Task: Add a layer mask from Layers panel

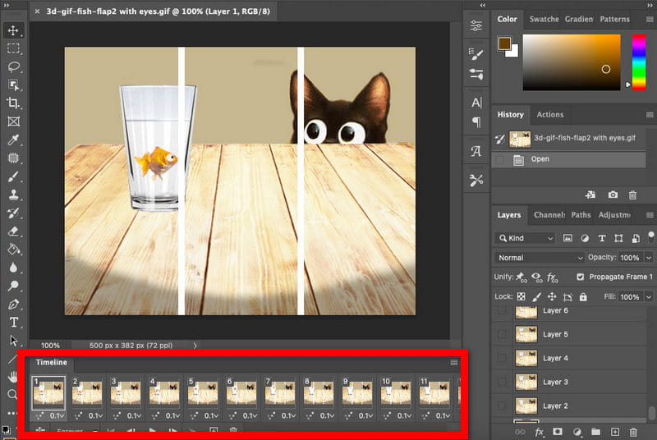Action: [x=558, y=432]
